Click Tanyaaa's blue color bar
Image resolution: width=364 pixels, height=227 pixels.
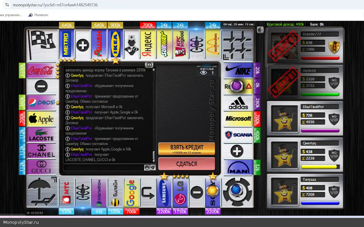click(x=320, y=203)
